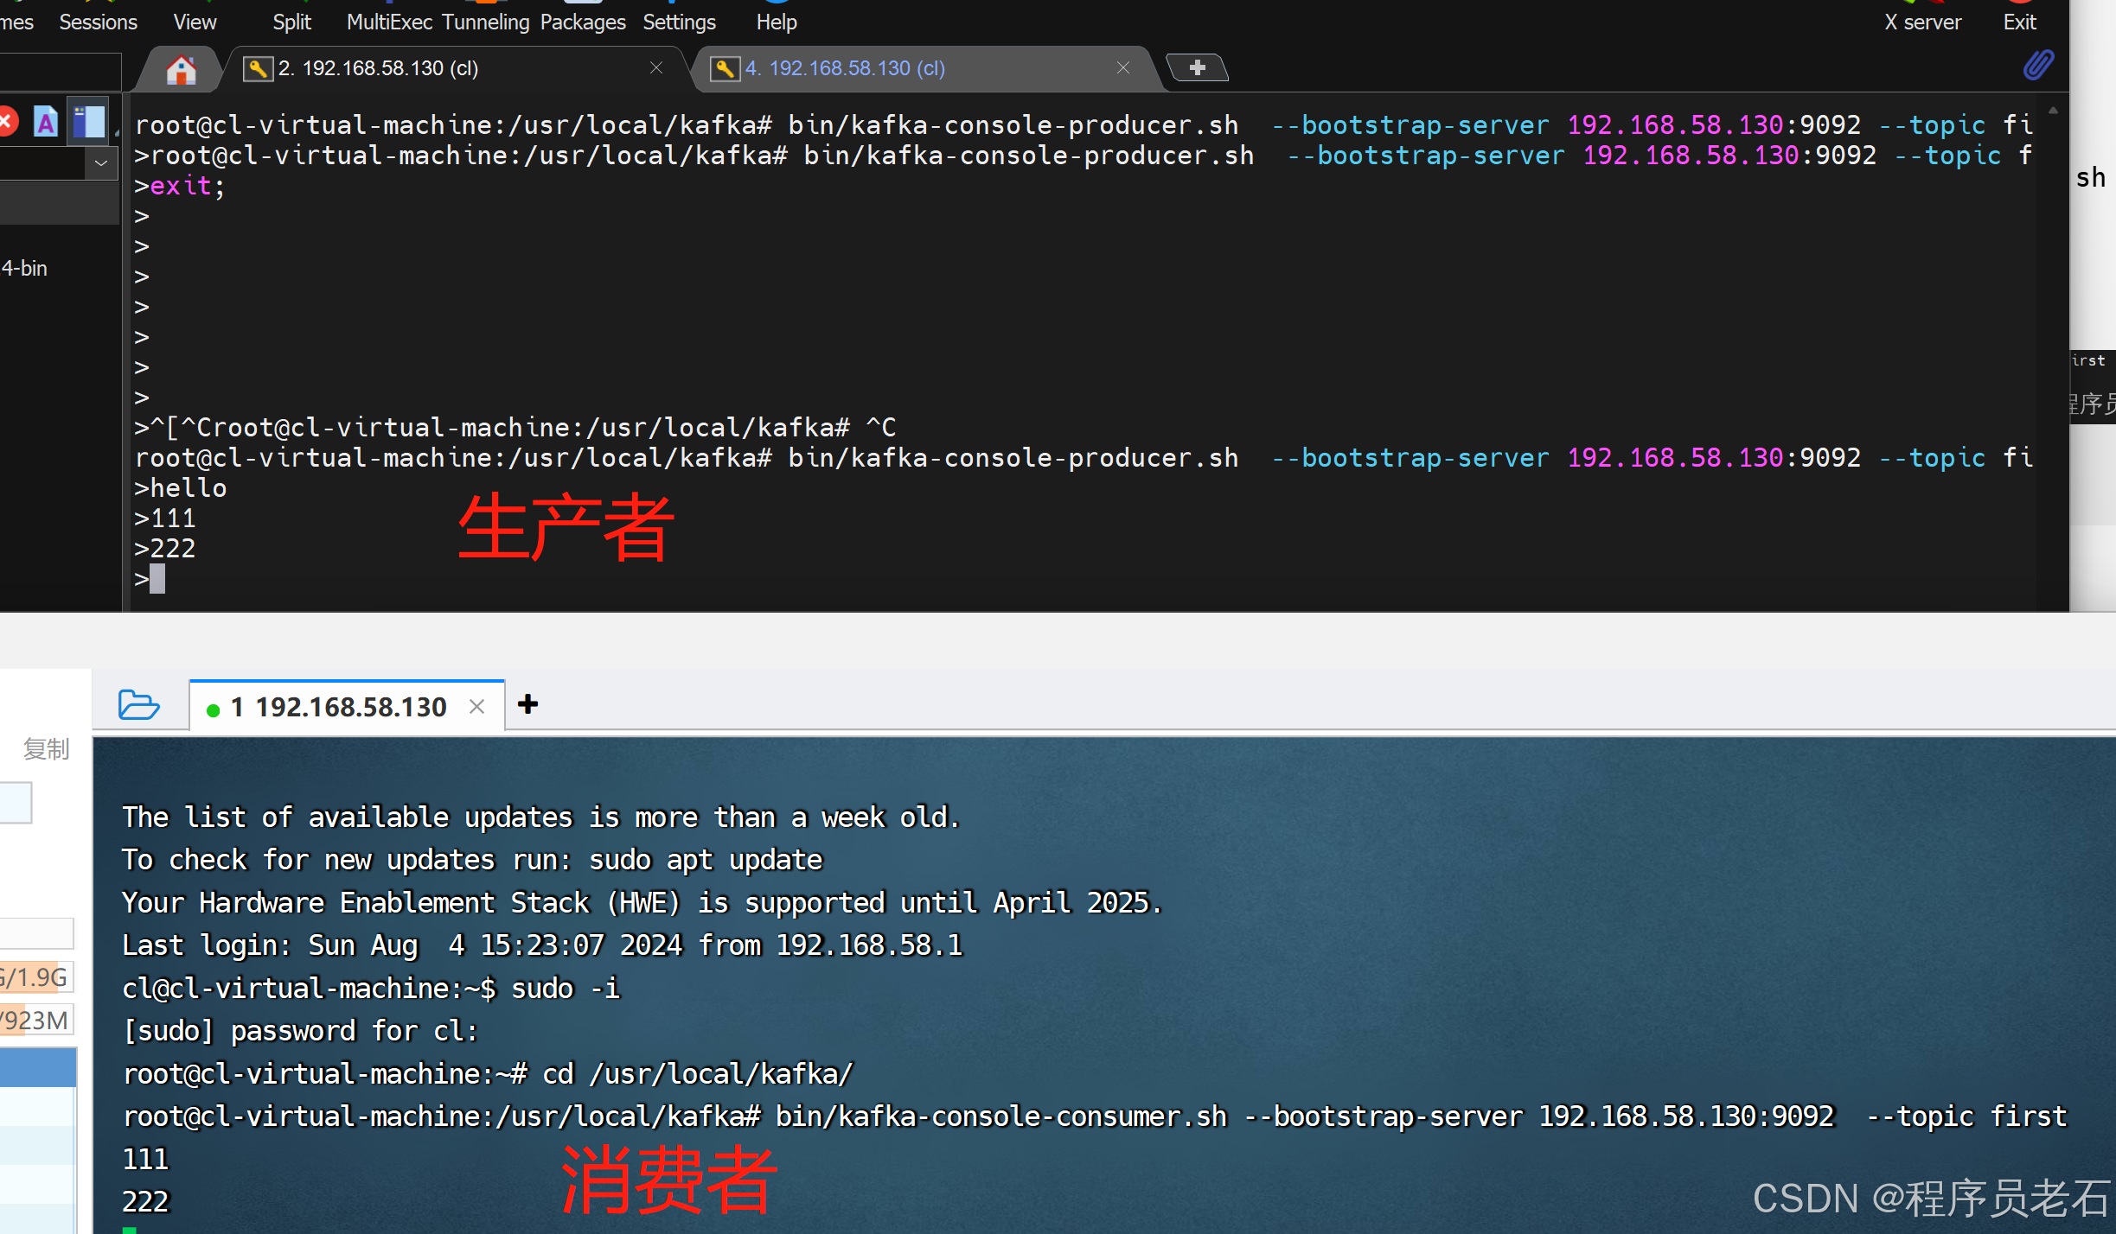Expand the sidebar dropdown chevron
The height and width of the screenshot is (1234, 2116).
tap(101, 162)
